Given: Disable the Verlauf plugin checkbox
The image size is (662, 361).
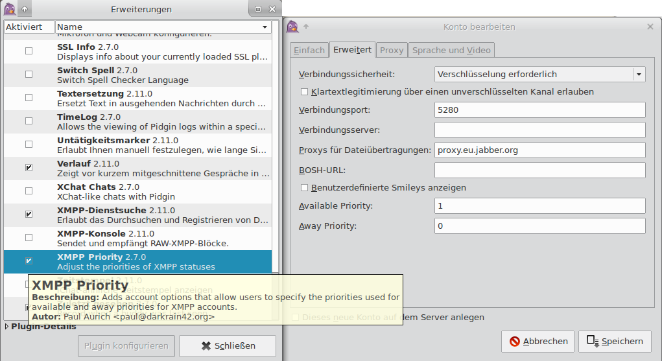Looking at the screenshot, I should [x=29, y=168].
